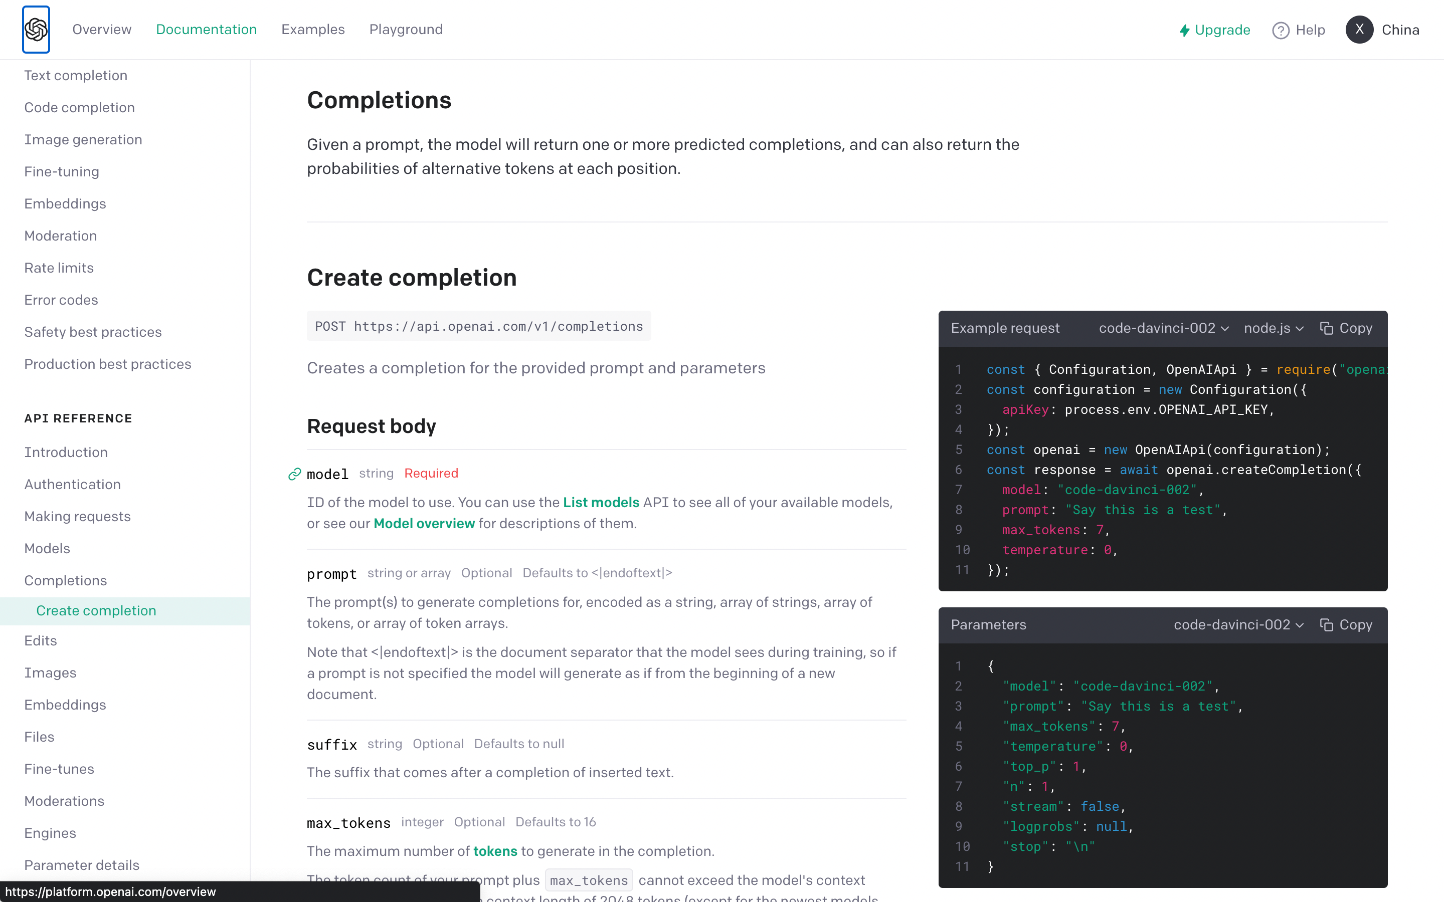The image size is (1444, 902).
Task: Open Engines in API reference
Action: (x=50, y=833)
